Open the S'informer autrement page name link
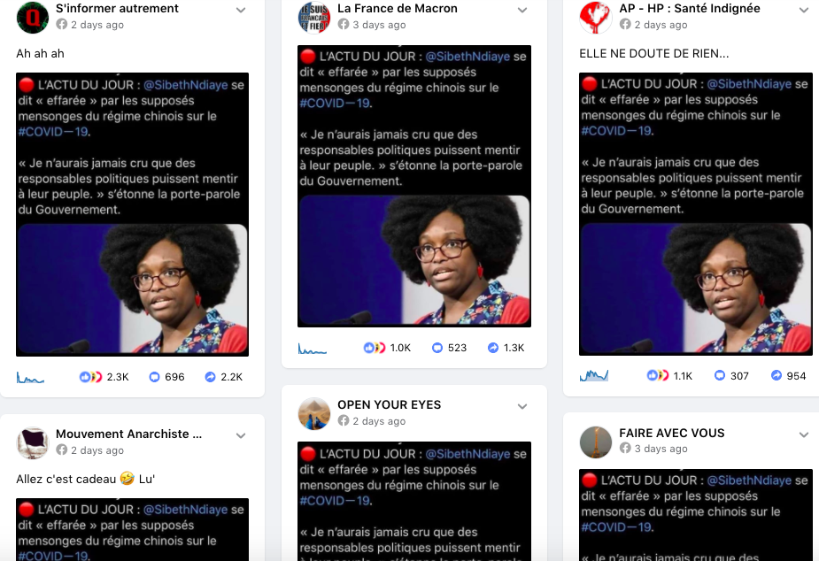The height and width of the screenshot is (561, 819). (117, 8)
